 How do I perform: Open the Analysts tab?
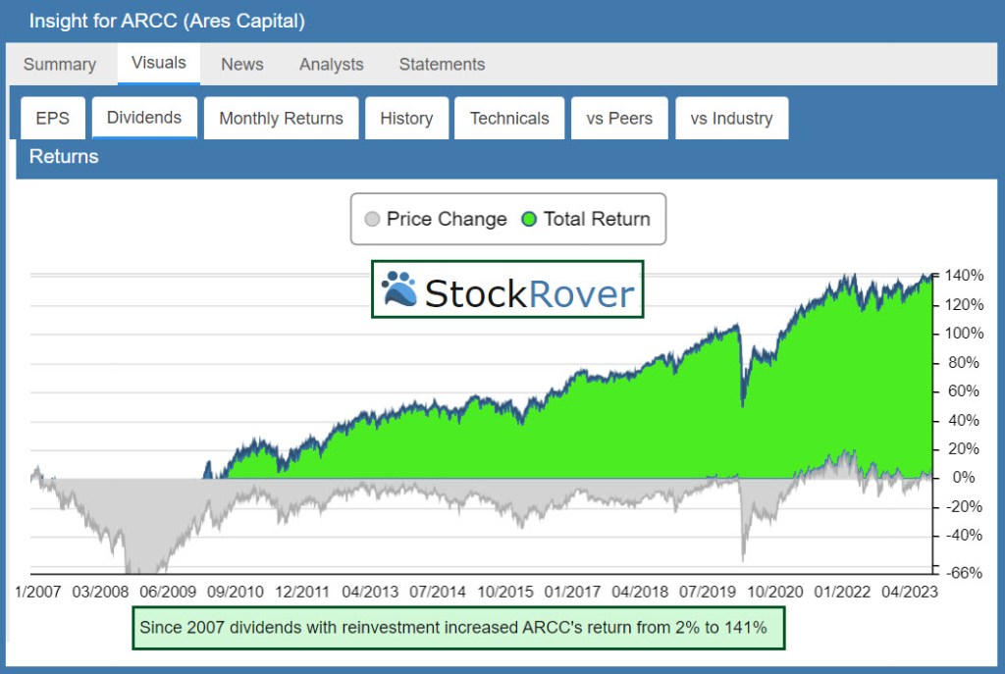[x=331, y=65]
